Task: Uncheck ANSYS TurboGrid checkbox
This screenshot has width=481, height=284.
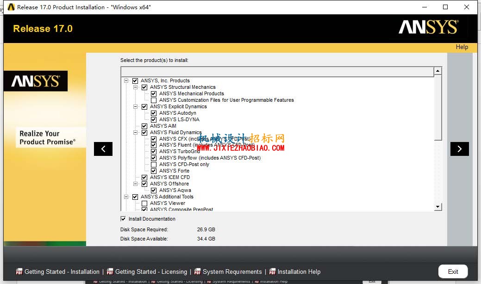Action: 154,152
